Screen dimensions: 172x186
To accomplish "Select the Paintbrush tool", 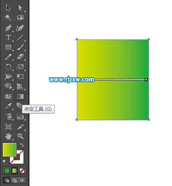I will point(20,47).
